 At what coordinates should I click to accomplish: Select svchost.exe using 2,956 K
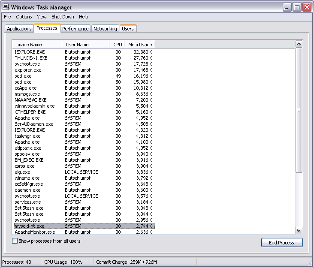84,220
